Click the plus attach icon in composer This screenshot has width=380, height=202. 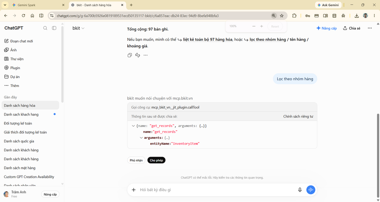[134, 190]
